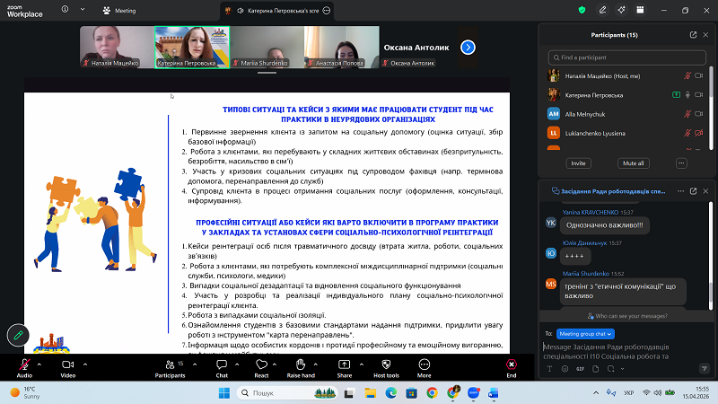Open Host tools shield icon
The height and width of the screenshot is (404, 718).
tap(386, 364)
